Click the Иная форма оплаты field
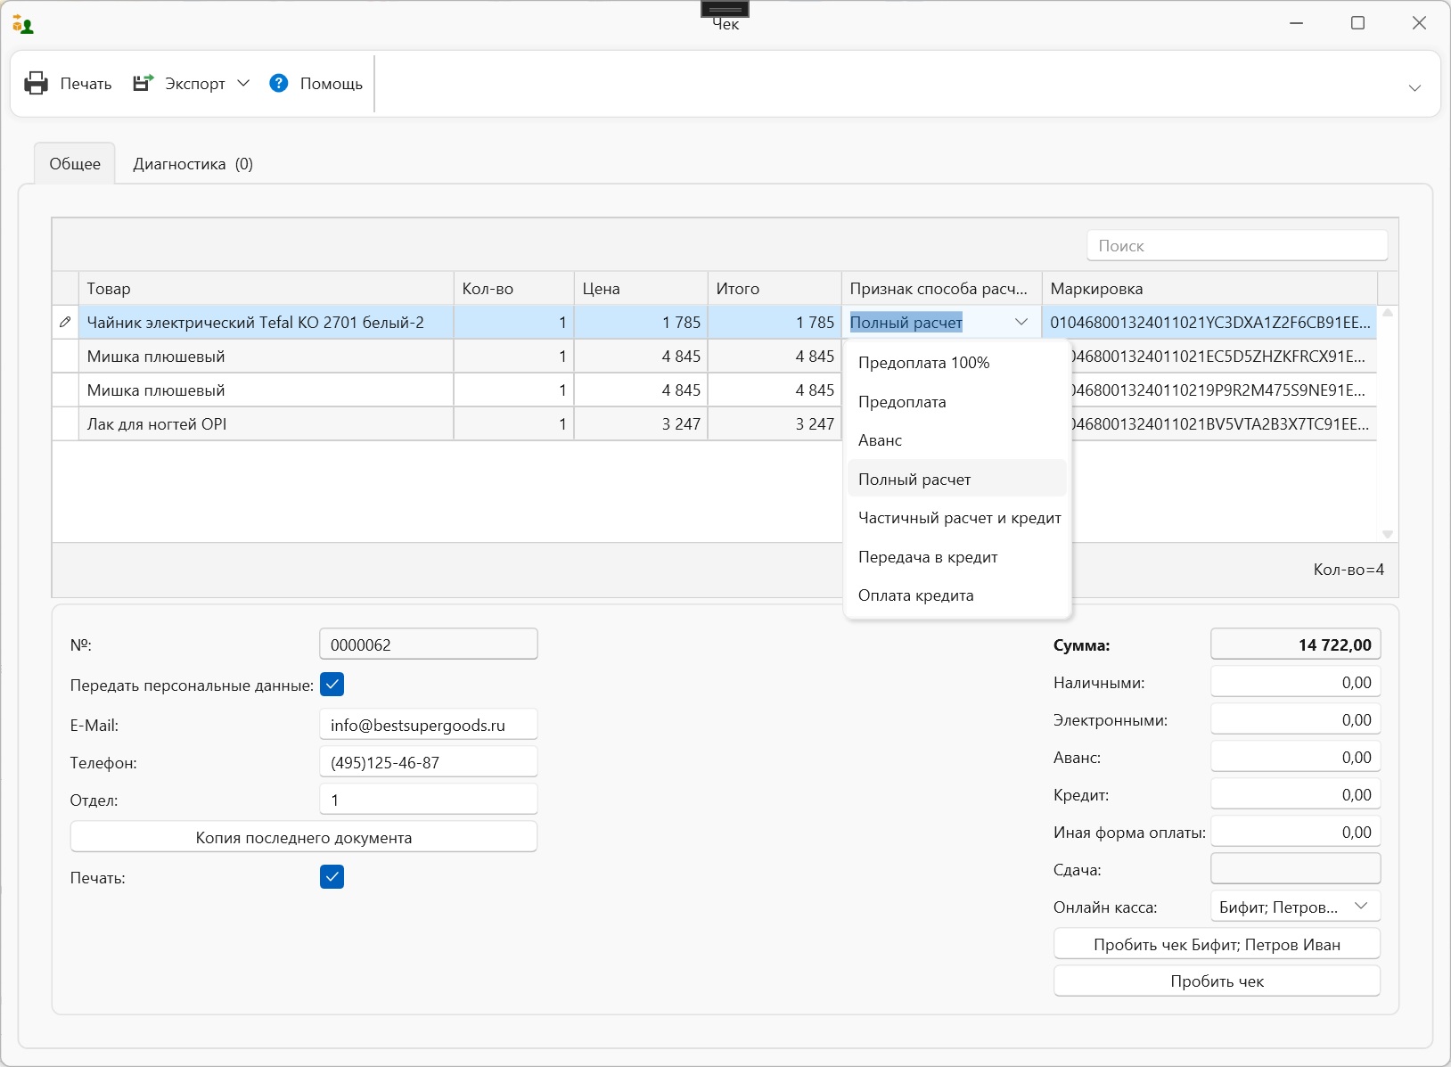Image resolution: width=1451 pixels, height=1067 pixels. click(x=1296, y=832)
